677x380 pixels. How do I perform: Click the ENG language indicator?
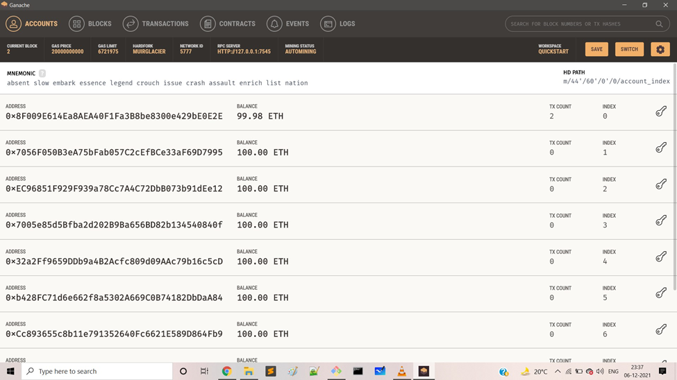[x=612, y=372]
